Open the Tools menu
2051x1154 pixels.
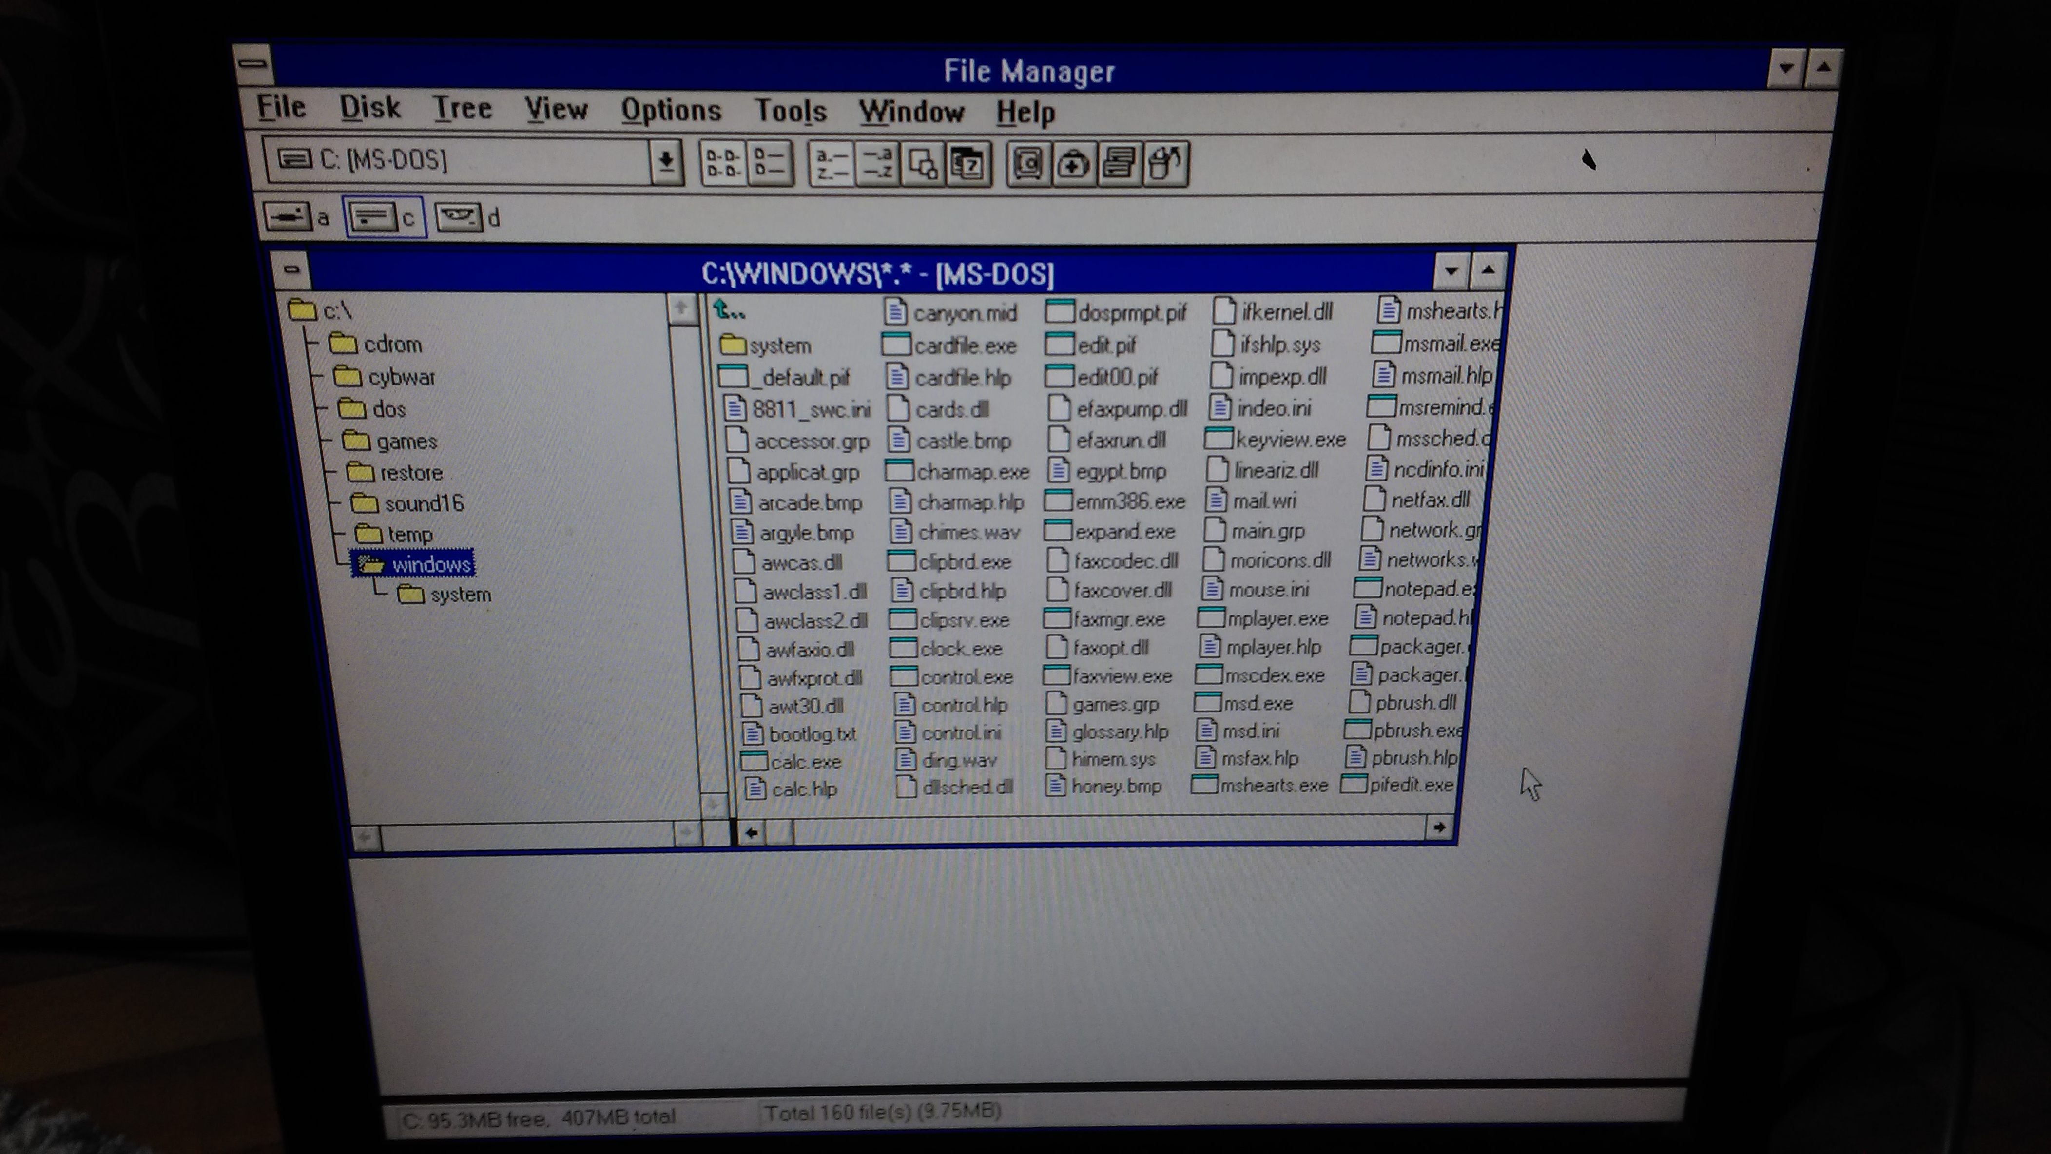[791, 111]
